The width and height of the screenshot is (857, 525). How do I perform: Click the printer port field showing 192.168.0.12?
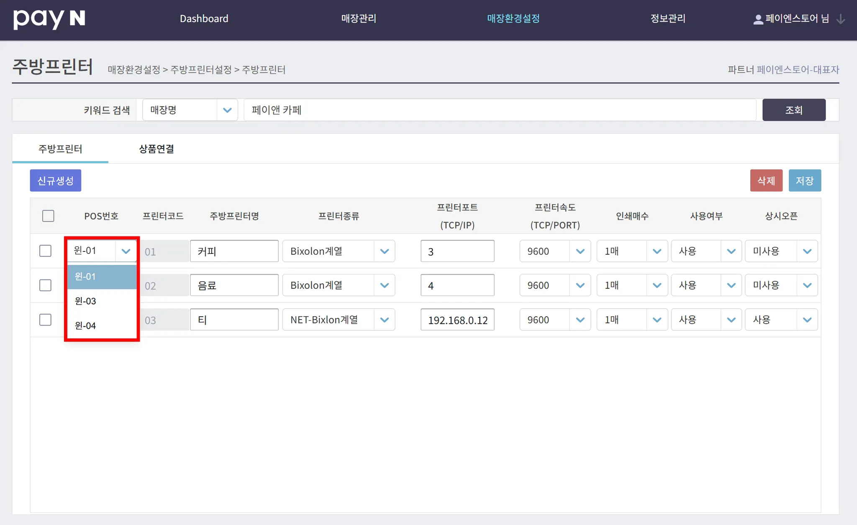[457, 320]
